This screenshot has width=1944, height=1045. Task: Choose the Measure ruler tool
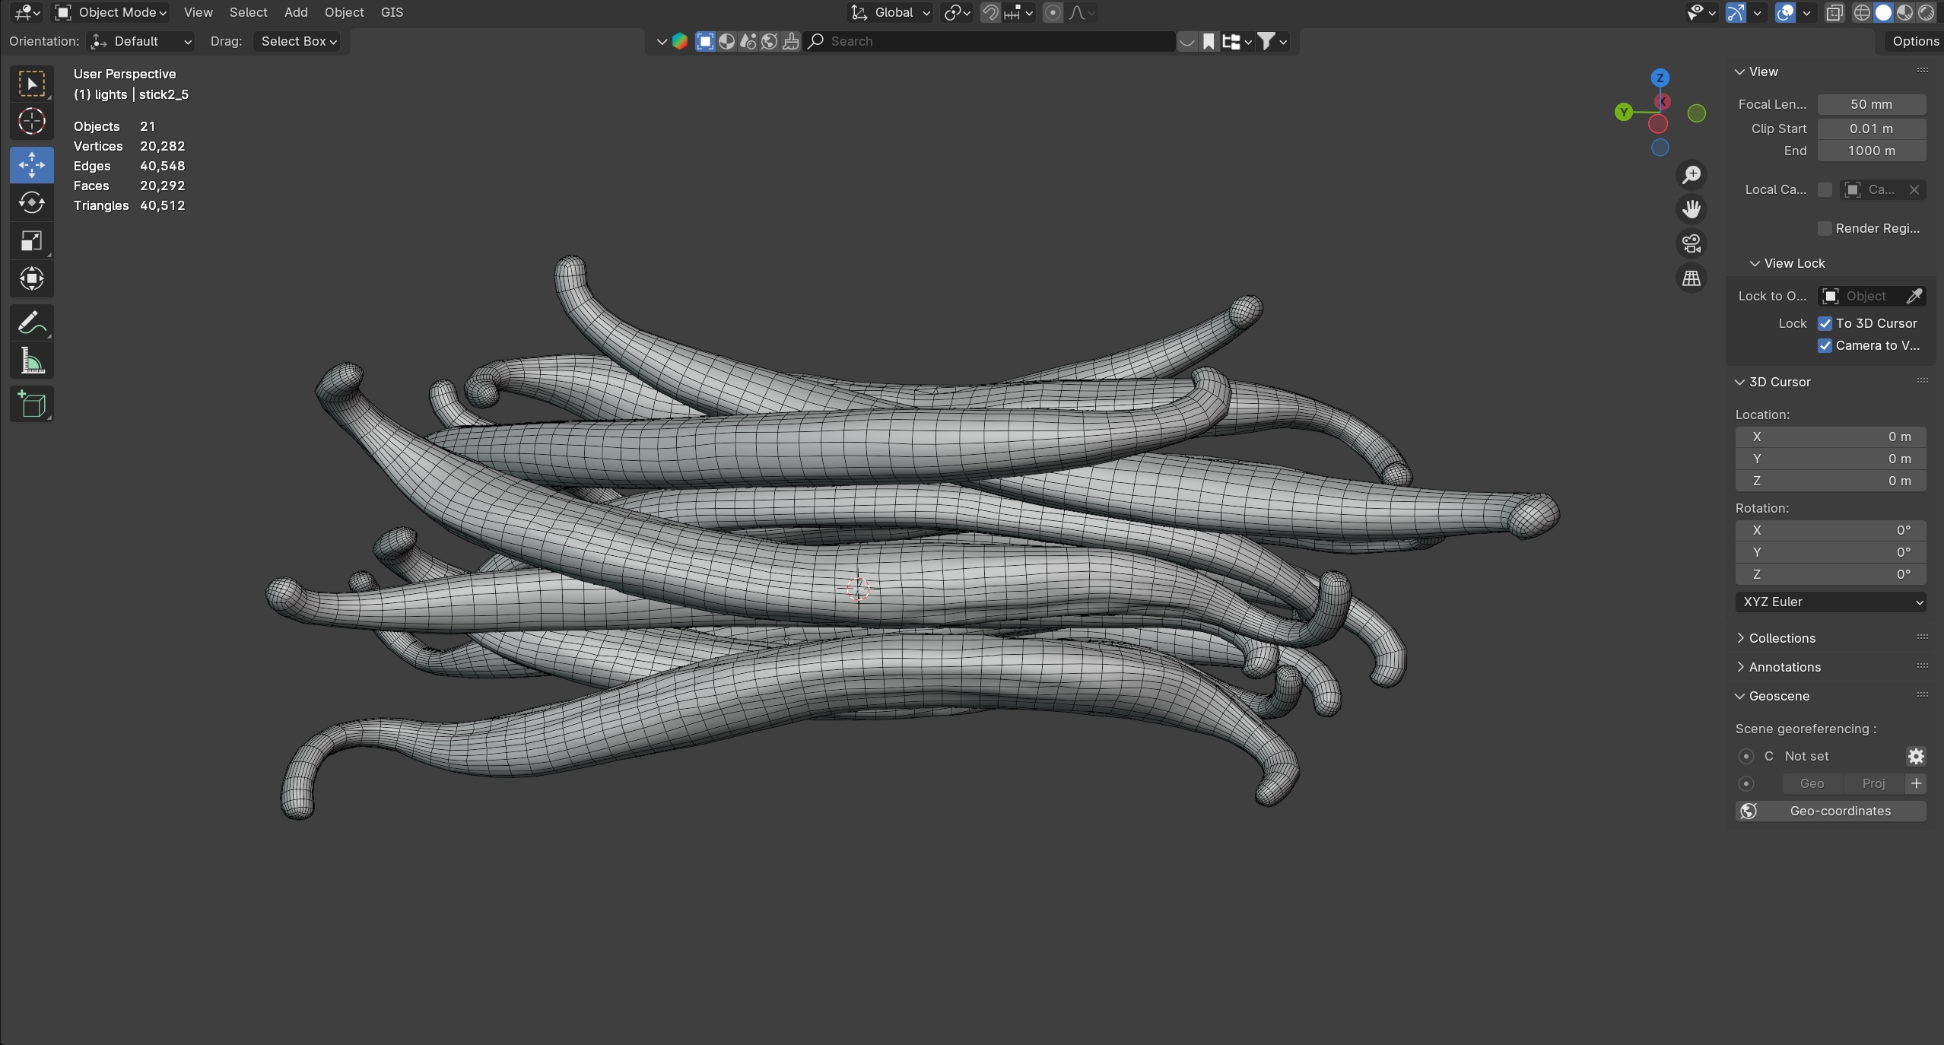tap(32, 361)
